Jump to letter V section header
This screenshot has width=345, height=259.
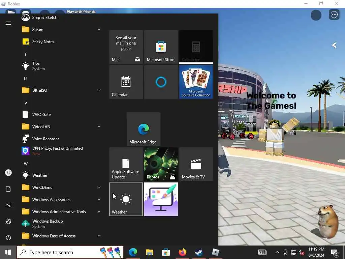click(26, 103)
